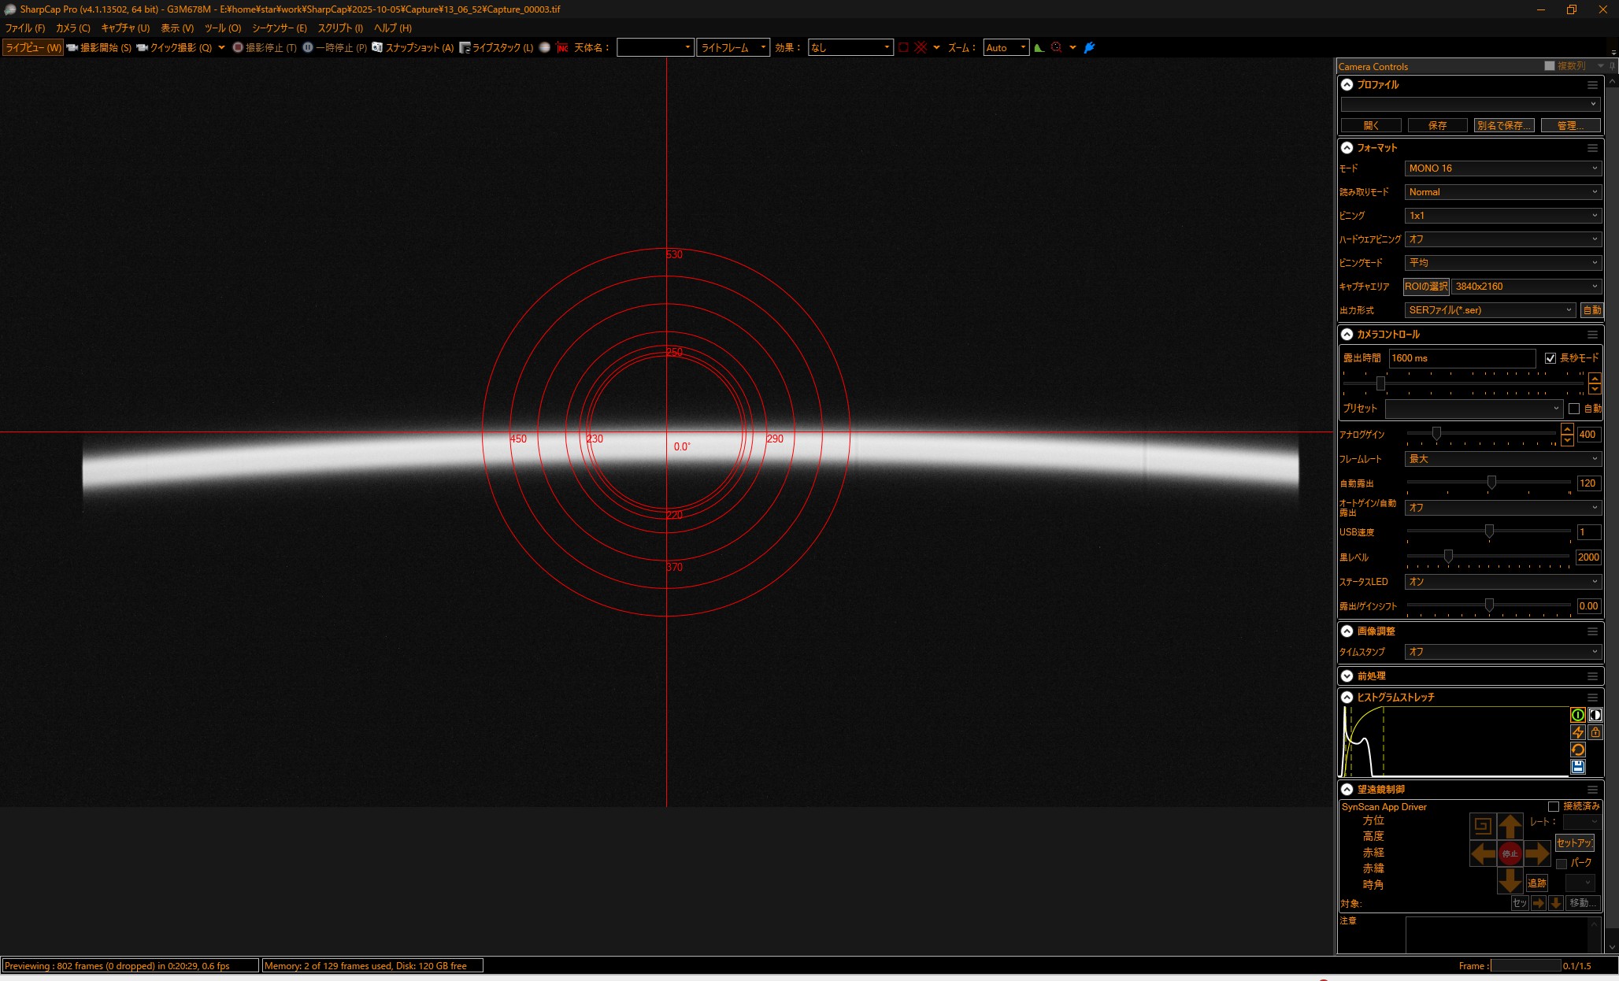Viewport: 1619px width, 981px height.
Task: Click the blue plug icon in toolbar
Action: pos(1090,48)
